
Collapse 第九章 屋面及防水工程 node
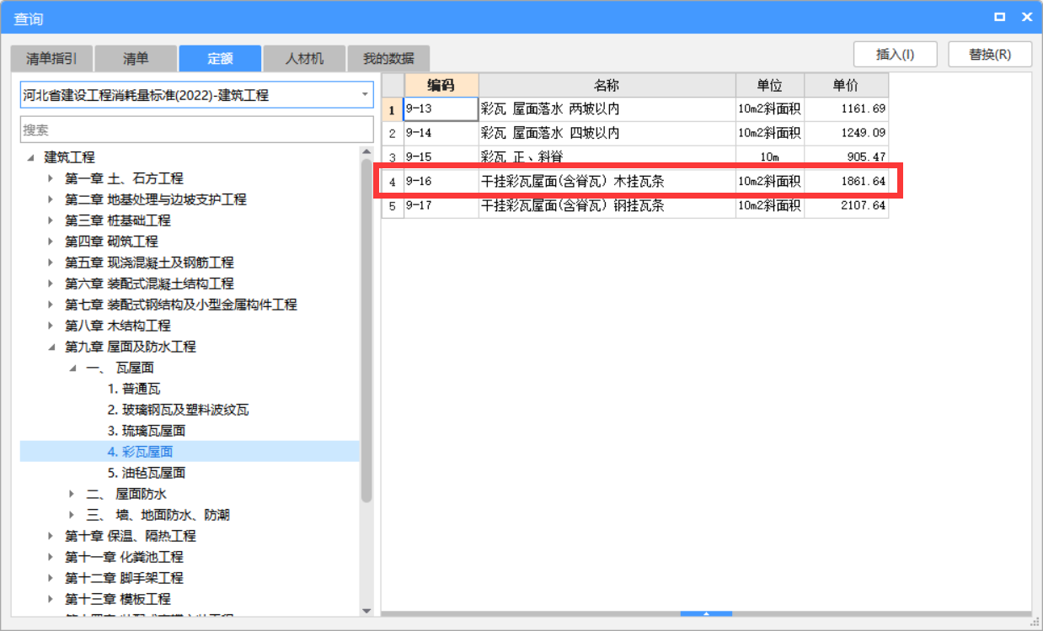(51, 347)
